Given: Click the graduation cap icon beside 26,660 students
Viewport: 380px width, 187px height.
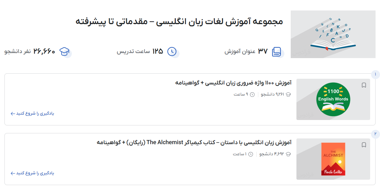Looking at the screenshot, I should (64, 51).
